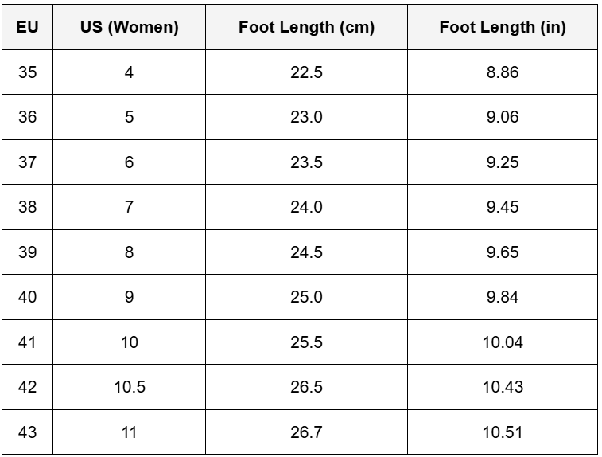602x457 pixels.
Task: Select the Foot Length (in) header
Action: 503,27
